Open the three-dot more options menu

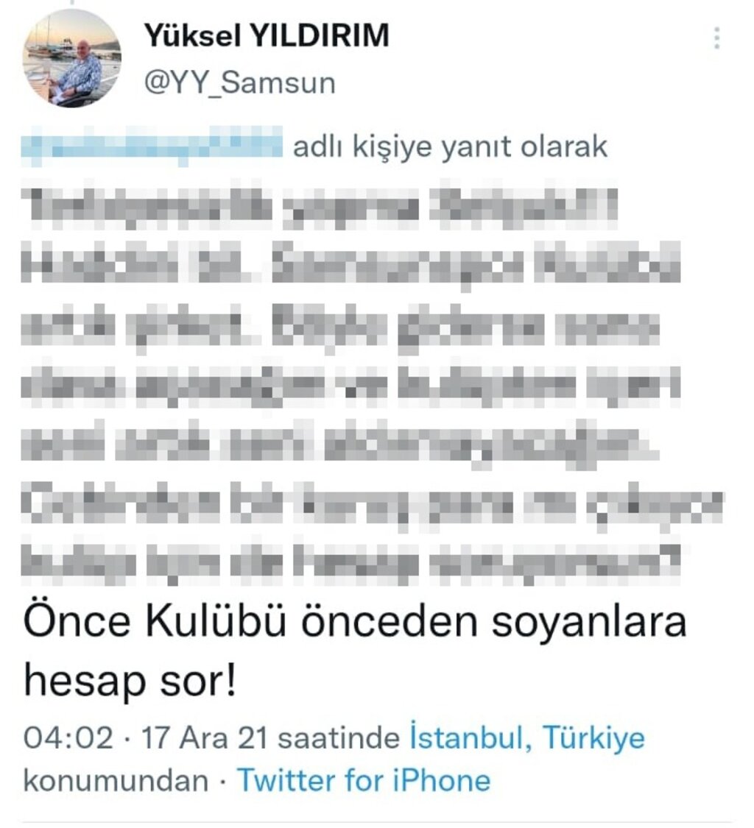tap(716, 38)
